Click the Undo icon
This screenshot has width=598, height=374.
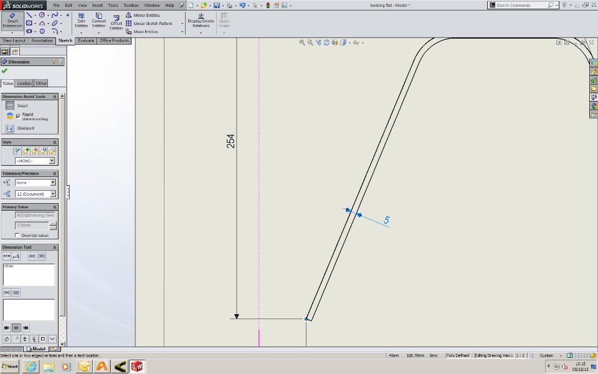242,6
